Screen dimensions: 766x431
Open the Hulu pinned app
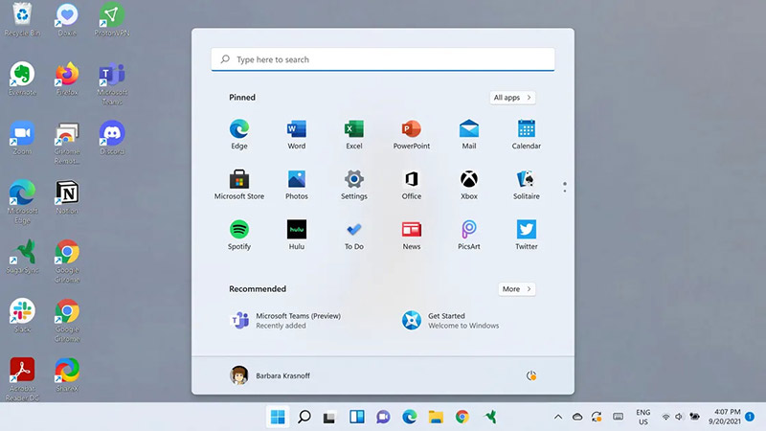click(x=297, y=235)
